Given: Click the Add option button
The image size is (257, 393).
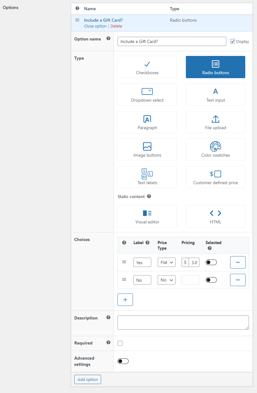Looking at the screenshot, I should 88,379.
